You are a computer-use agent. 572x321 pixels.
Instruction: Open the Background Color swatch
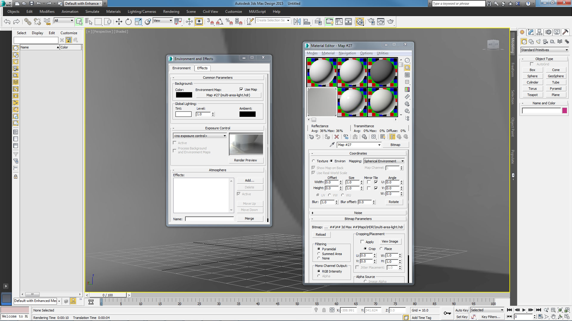point(184,95)
